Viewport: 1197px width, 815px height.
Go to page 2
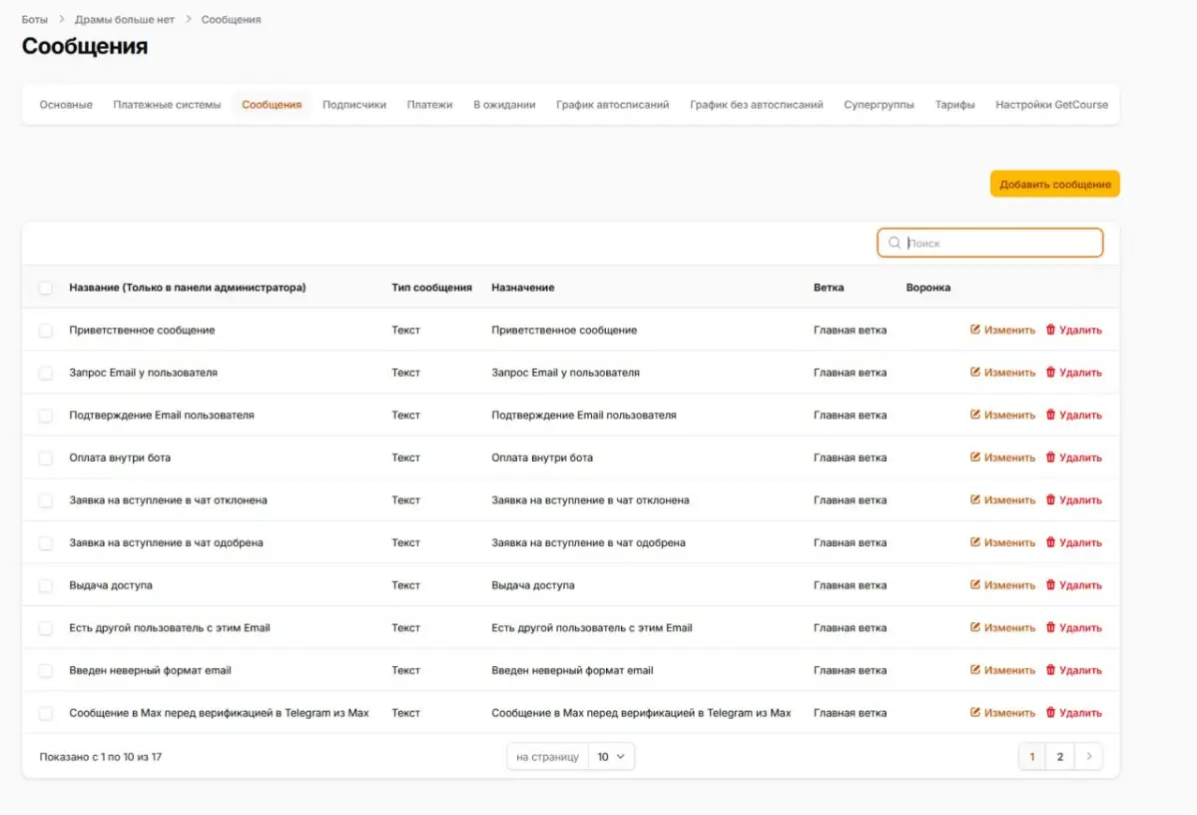point(1059,756)
